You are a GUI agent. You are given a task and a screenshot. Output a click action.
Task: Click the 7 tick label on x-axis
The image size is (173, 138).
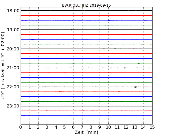82,127
